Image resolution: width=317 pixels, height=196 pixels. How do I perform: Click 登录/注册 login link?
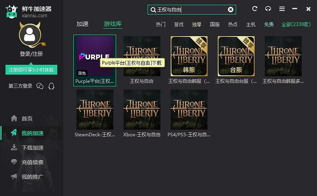click(31, 54)
